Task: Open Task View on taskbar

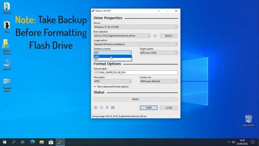Action: tap(23, 142)
